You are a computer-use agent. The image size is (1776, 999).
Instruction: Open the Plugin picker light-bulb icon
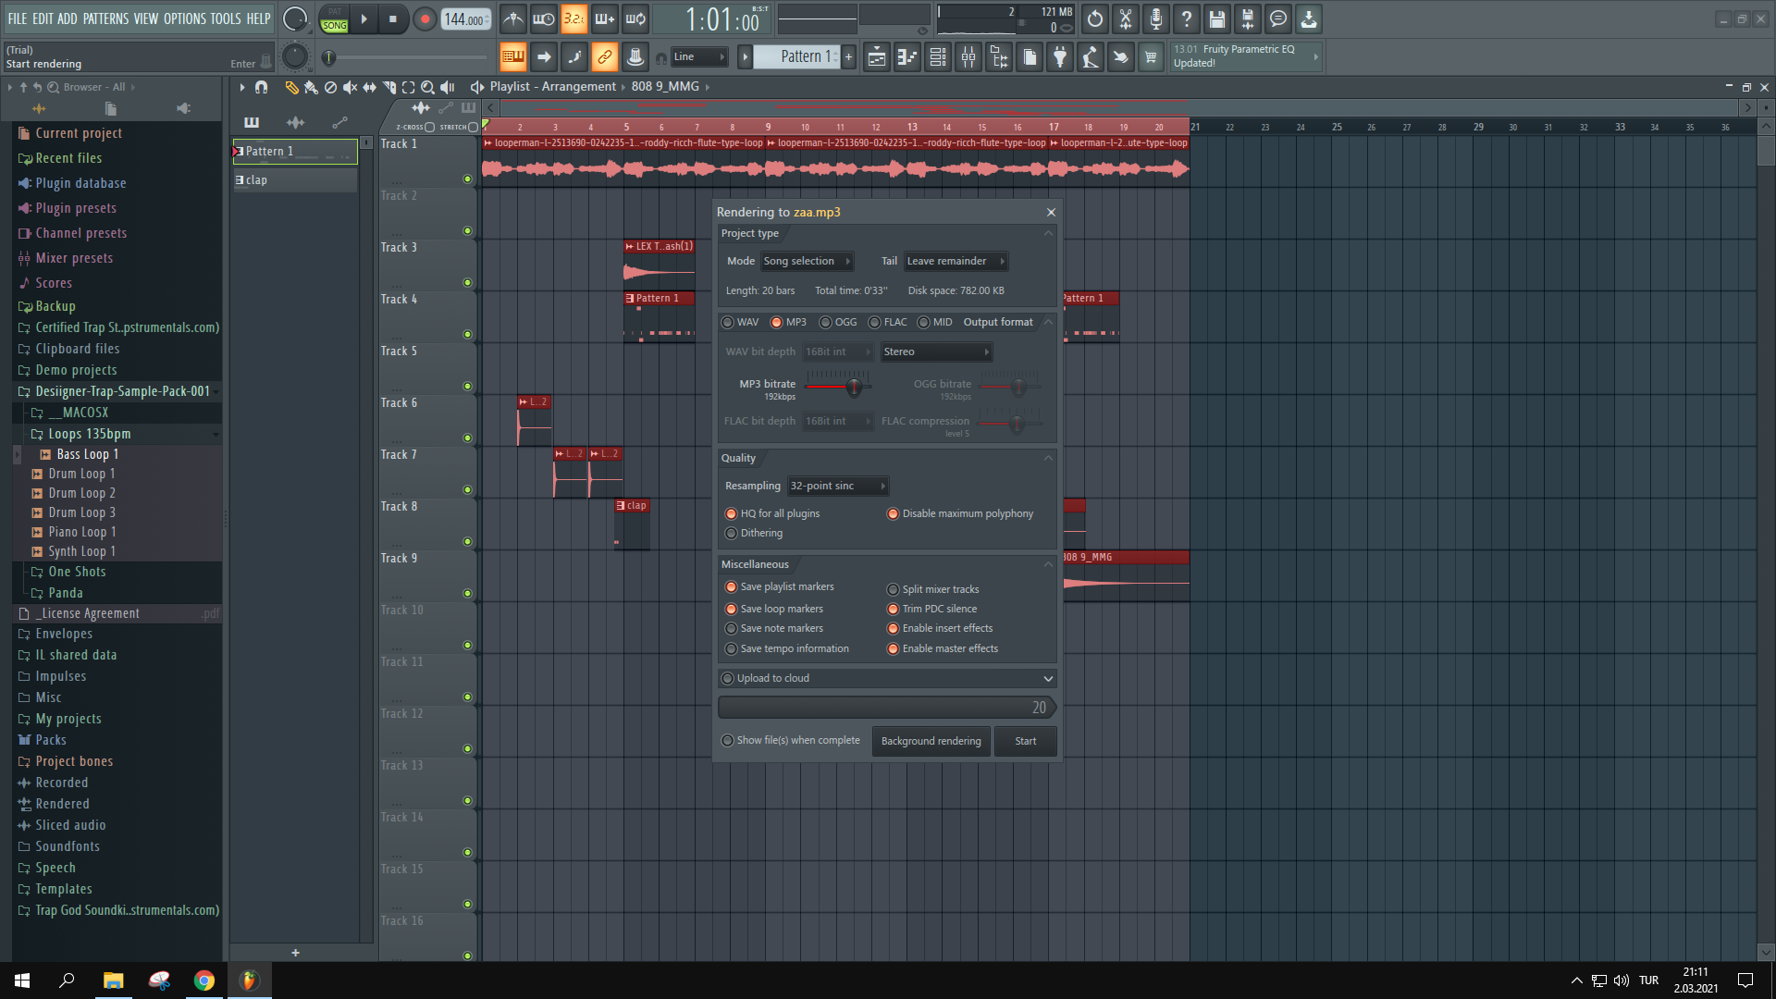coord(1060,57)
